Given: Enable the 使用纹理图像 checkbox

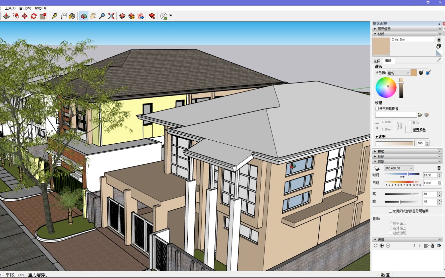Looking at the screenshot, I should click(x=377, y=109).
